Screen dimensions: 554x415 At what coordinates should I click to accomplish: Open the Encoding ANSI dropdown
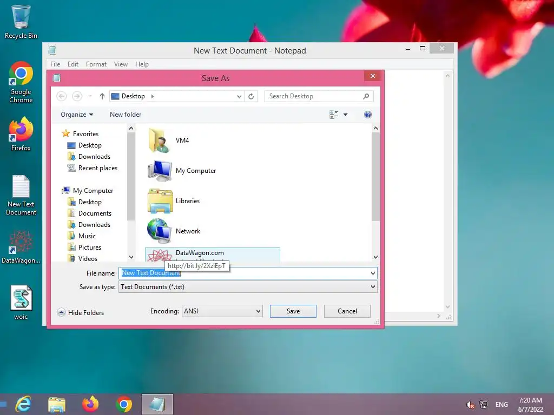(x=222, y=311)
